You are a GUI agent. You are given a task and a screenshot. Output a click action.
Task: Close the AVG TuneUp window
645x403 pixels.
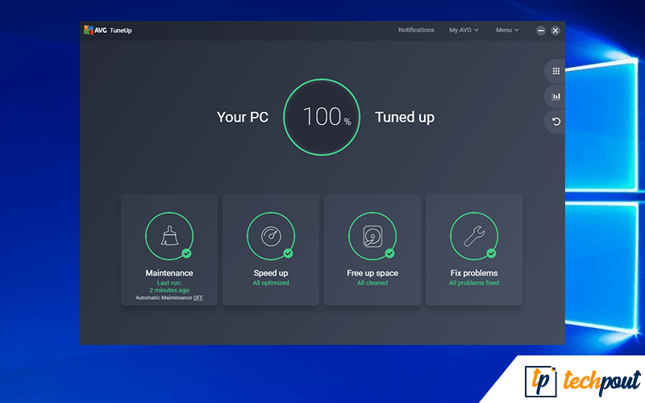(x=556, y=31)
